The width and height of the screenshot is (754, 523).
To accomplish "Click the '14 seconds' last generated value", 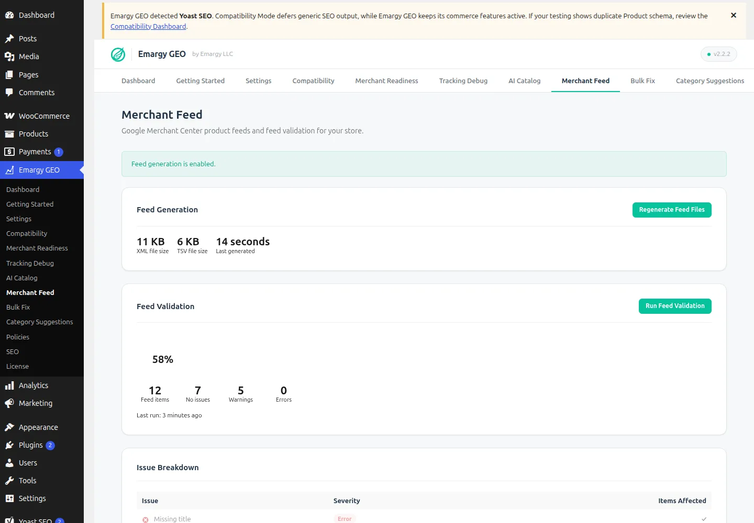I will (x=243, y=242).
